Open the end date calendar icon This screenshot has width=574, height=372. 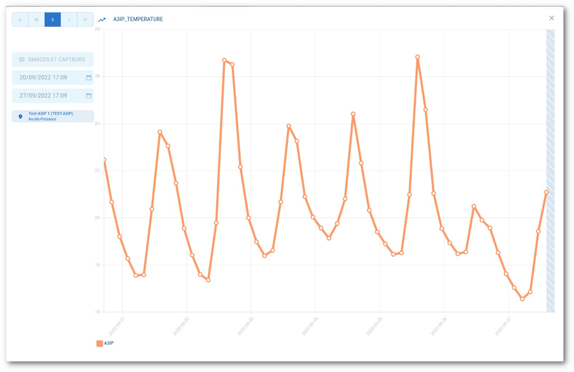(89, 96)
